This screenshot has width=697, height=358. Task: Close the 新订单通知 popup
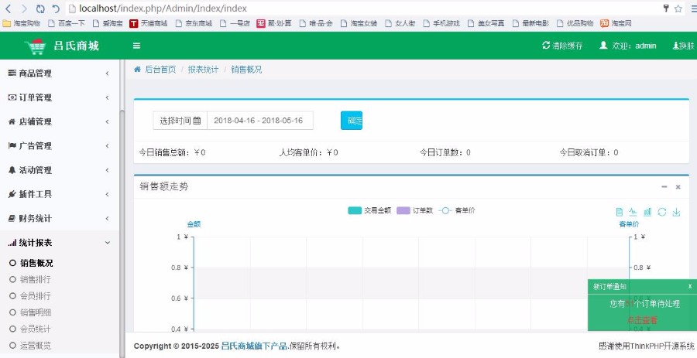(690, 286)
